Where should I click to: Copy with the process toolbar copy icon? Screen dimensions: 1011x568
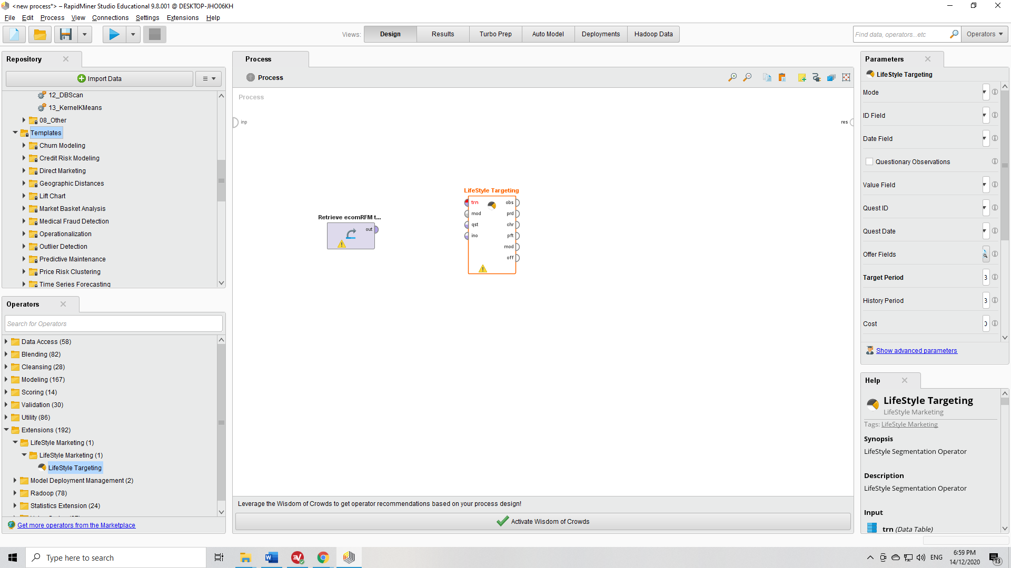click(767, 77)
